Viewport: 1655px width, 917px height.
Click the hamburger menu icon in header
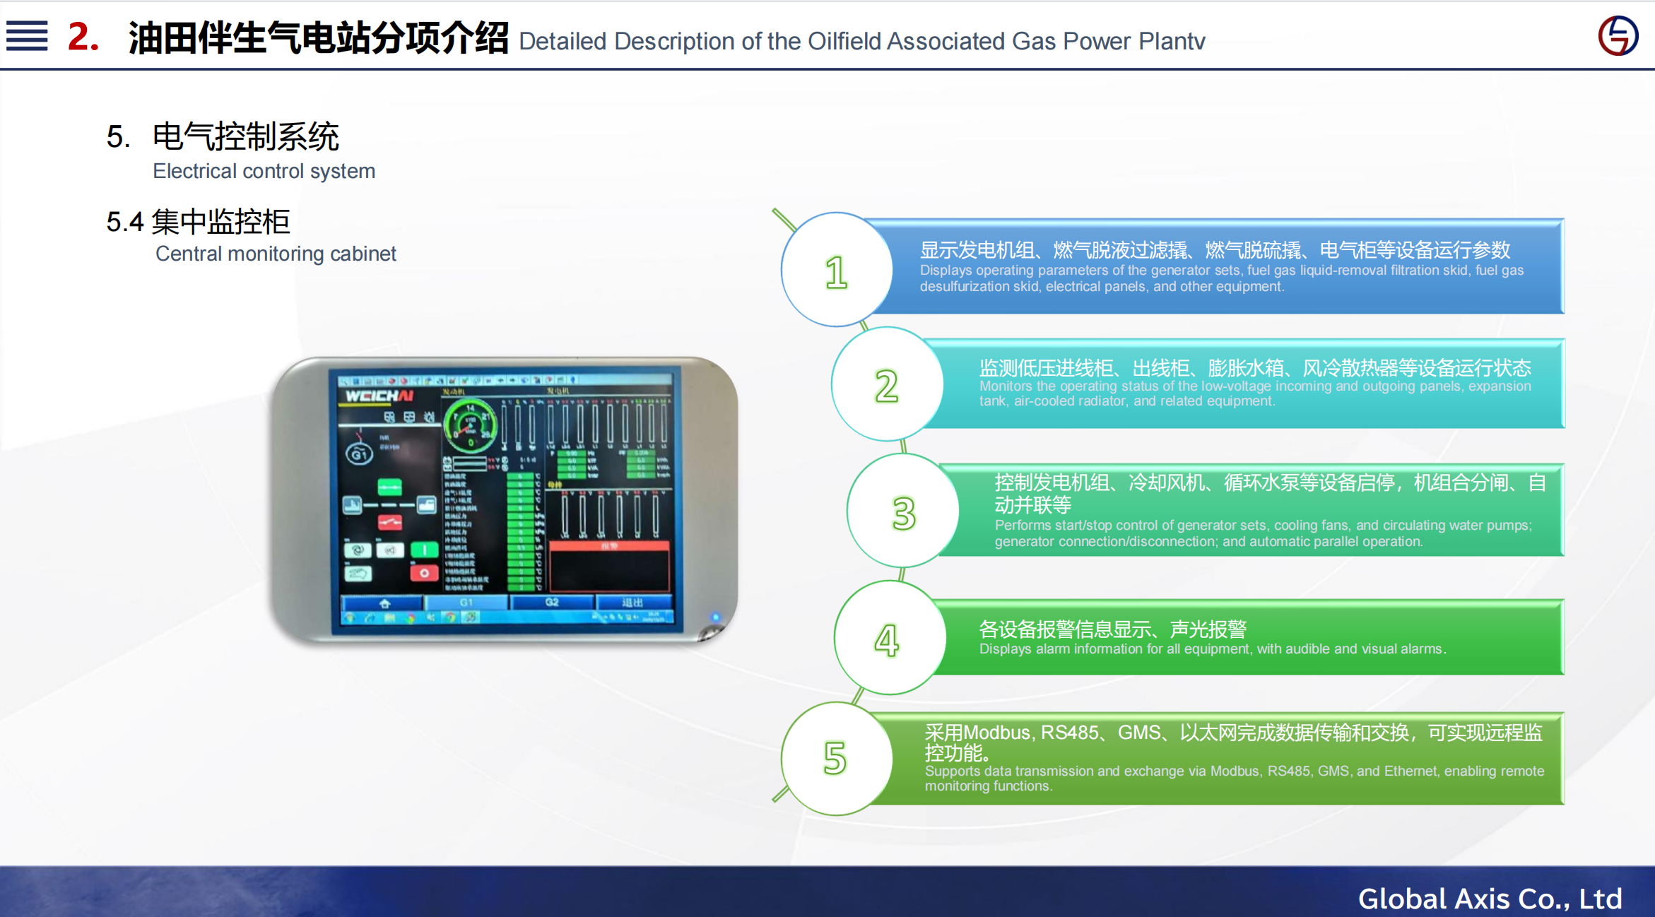coord(27,36)
